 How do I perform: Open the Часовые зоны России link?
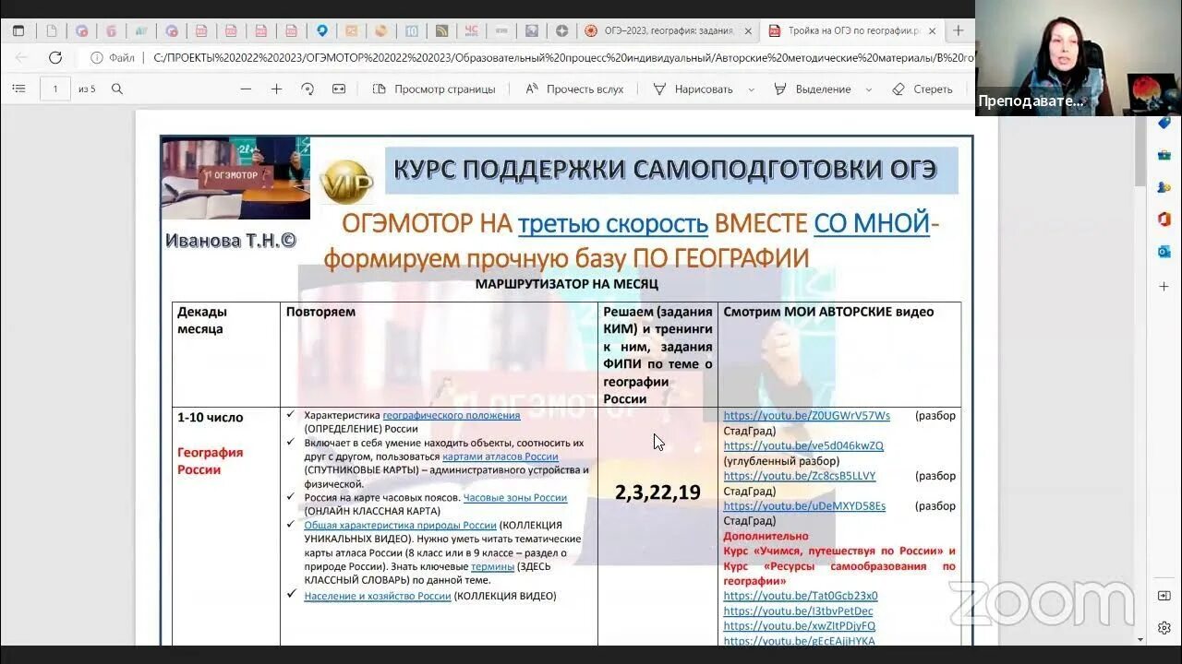pos(514,498)
